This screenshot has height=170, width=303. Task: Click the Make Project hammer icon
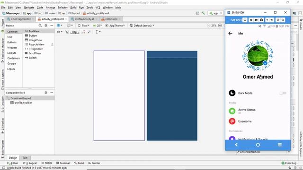tap(203, 13)
